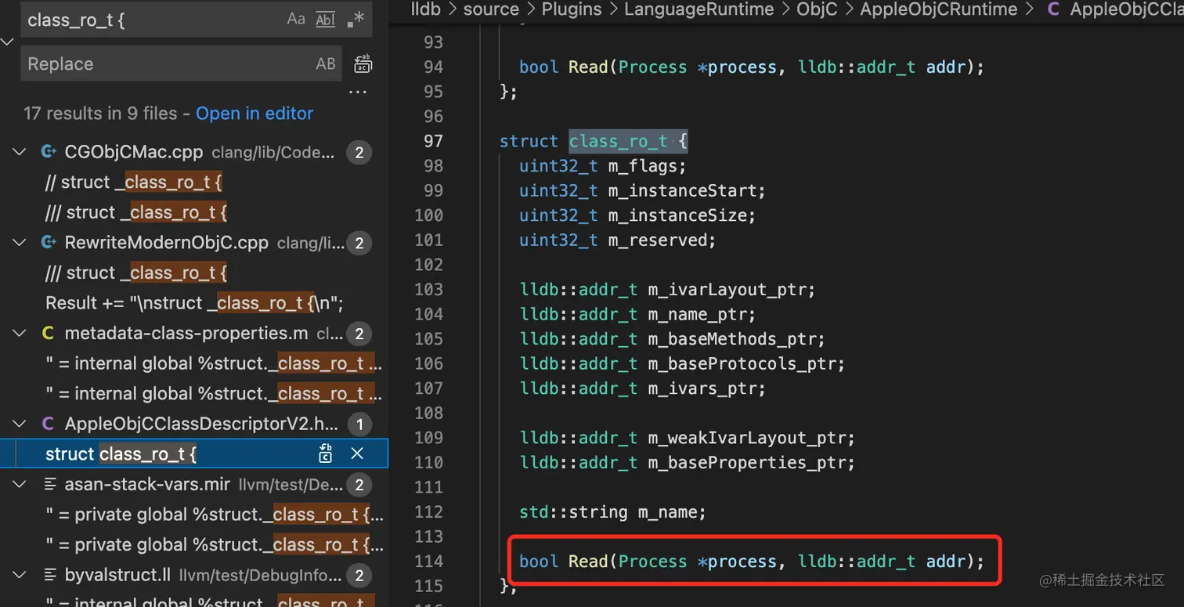
Task: Click 'm_instanceStart' on line 99
Action: (682, 190)
